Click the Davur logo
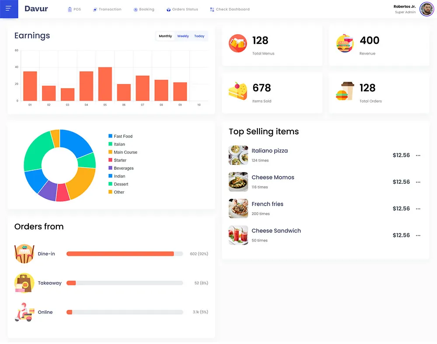 (x=36, y=9)
